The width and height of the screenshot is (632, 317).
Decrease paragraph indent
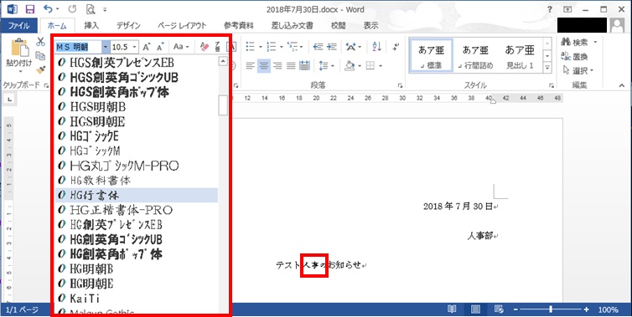[318, 47]
